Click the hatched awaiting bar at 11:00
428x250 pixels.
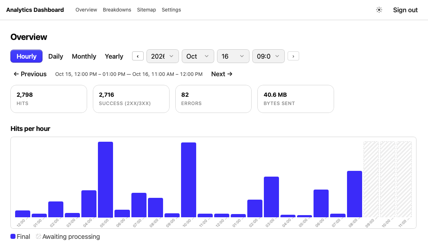(404, 179)
